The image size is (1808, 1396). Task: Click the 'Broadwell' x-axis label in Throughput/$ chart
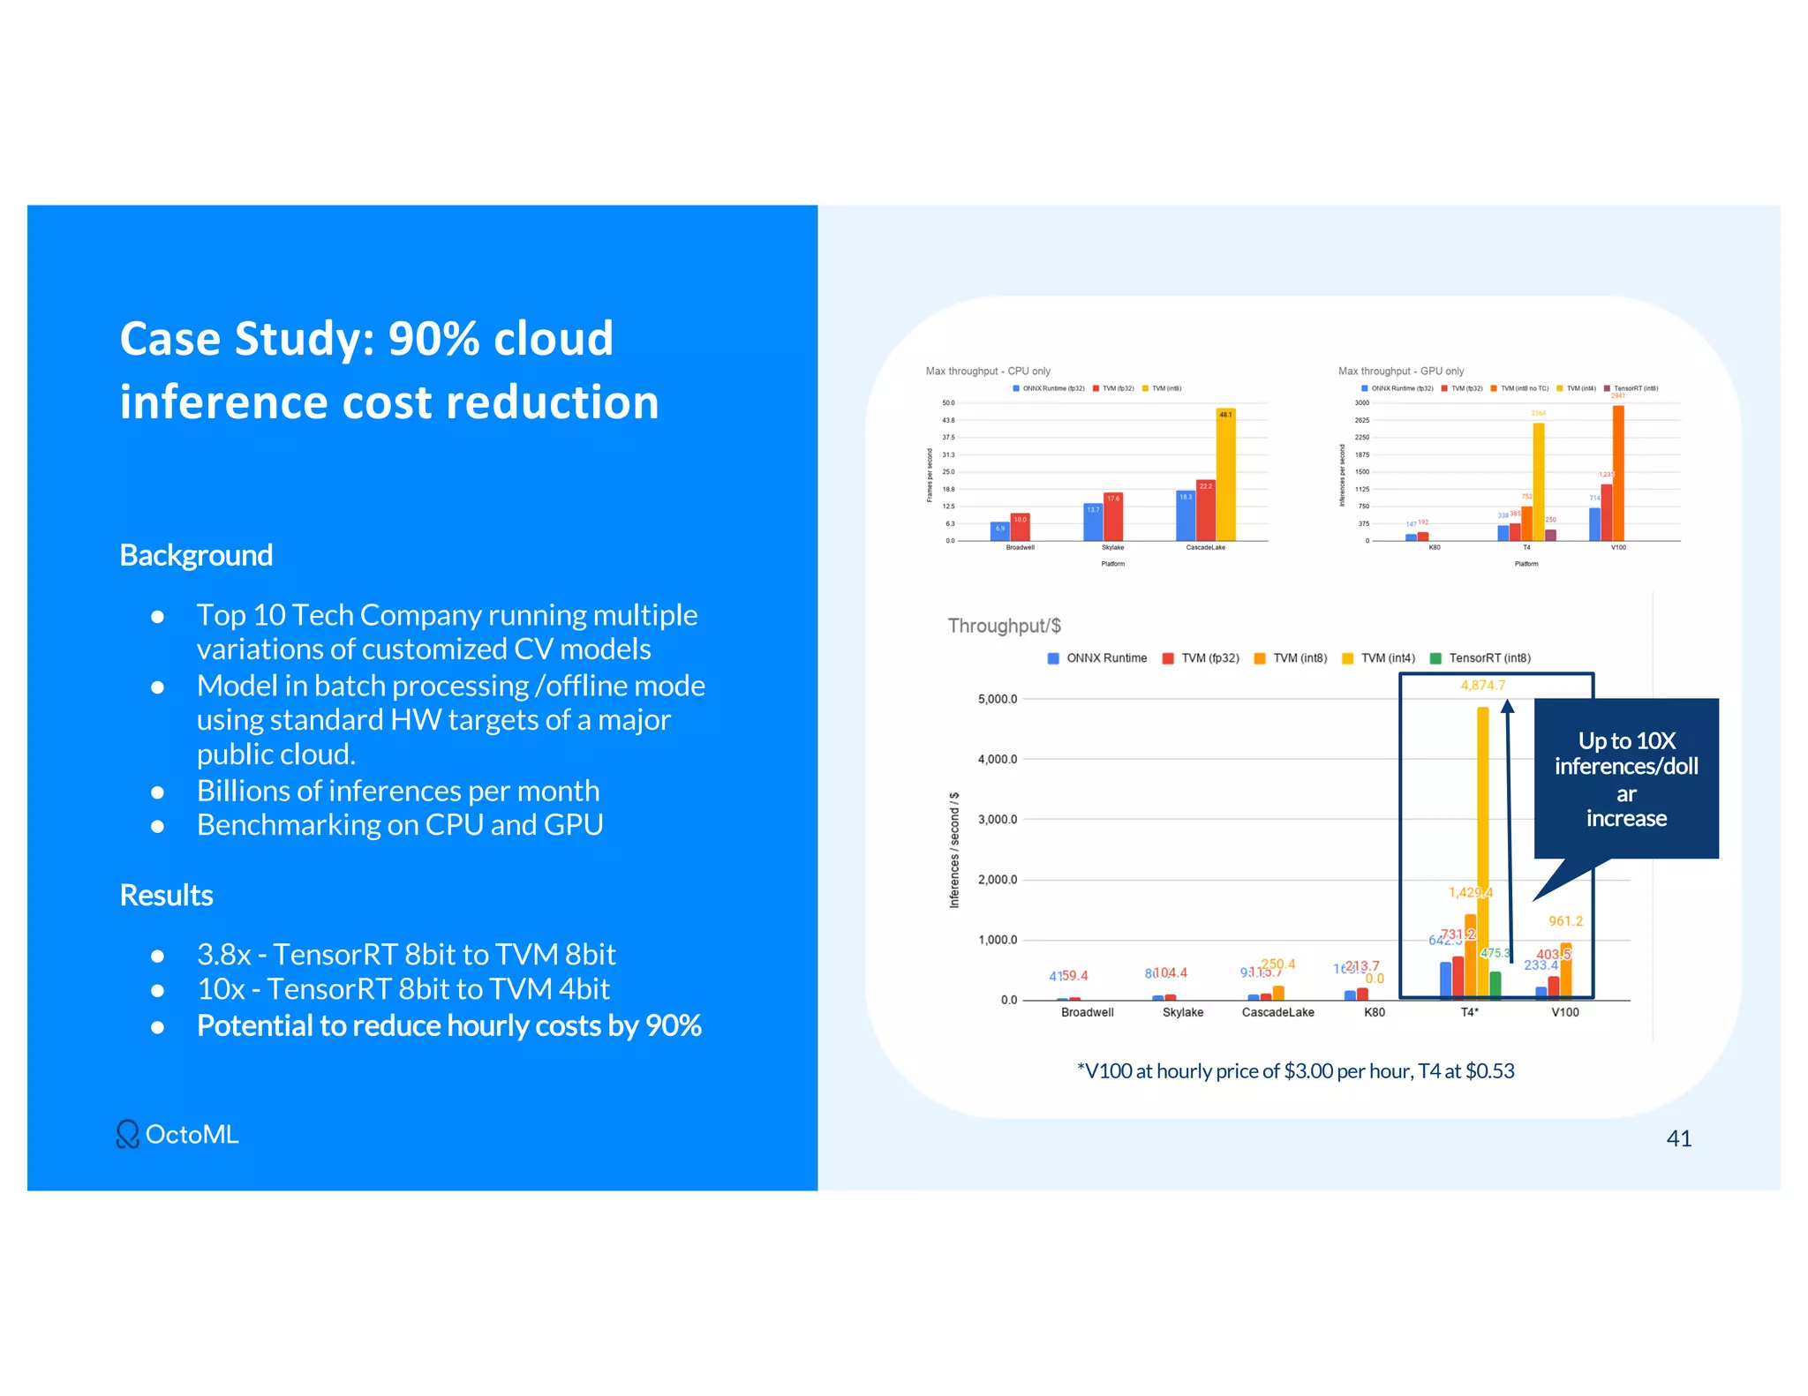tap(1088, 1012)
